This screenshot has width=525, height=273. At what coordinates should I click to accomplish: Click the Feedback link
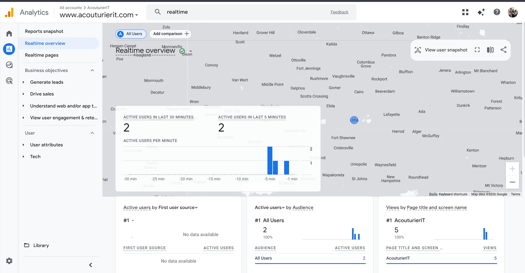pyautogui.click(x=339, y=12)
